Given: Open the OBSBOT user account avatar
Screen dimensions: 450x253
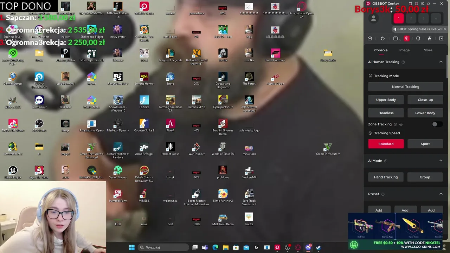Looking at the screenshot, I should click(373, 19).
